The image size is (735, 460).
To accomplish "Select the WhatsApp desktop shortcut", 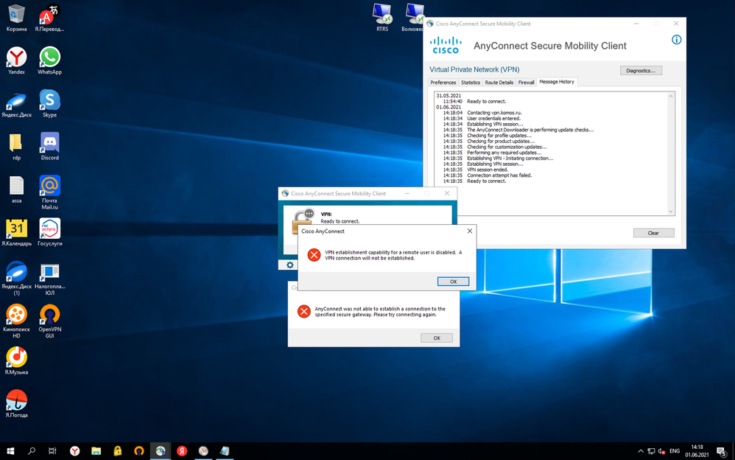I will [49, 60].
